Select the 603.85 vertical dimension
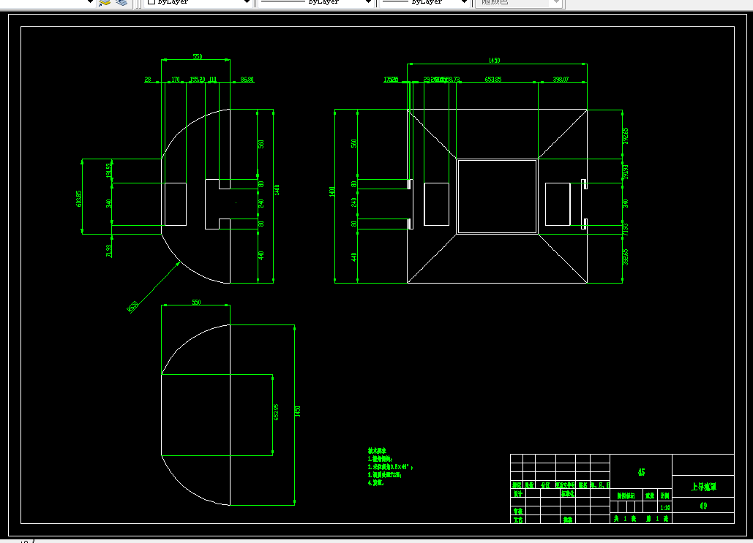This screenshot has height=543, width=753. click(x=79, y=199)
